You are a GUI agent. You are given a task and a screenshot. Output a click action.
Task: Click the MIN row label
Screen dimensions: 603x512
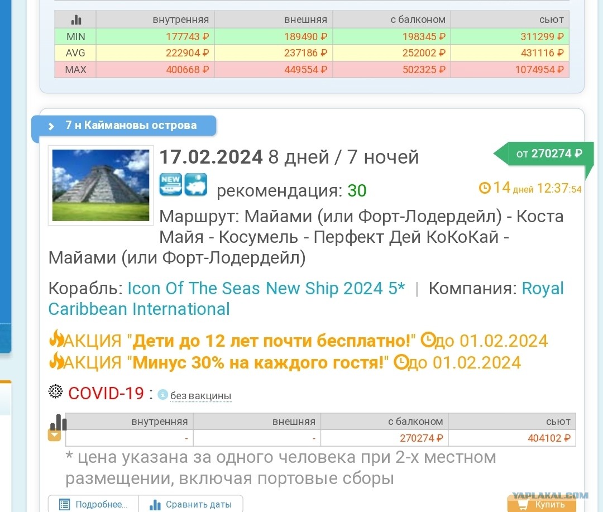[x=76, y=36]
